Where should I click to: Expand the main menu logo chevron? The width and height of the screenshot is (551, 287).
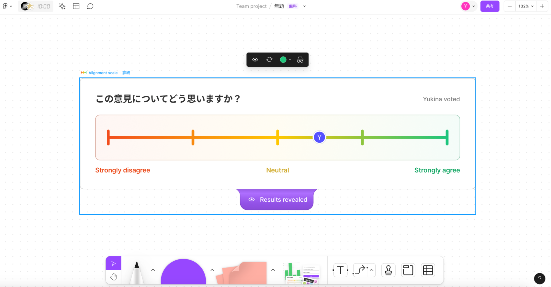click(11, 6)
